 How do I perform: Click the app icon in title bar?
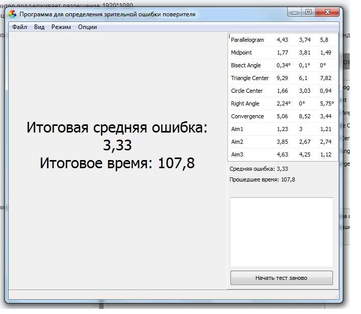(x=13, y=14)
